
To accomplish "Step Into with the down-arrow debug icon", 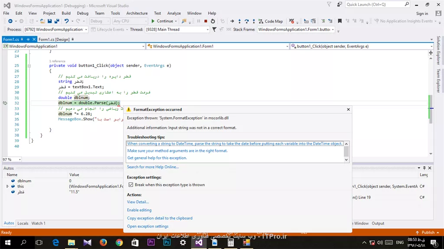I will [x=239, y=21].
